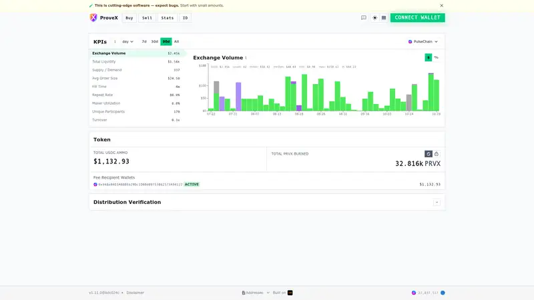Click the ProveX shield logo

pos(93,17)
